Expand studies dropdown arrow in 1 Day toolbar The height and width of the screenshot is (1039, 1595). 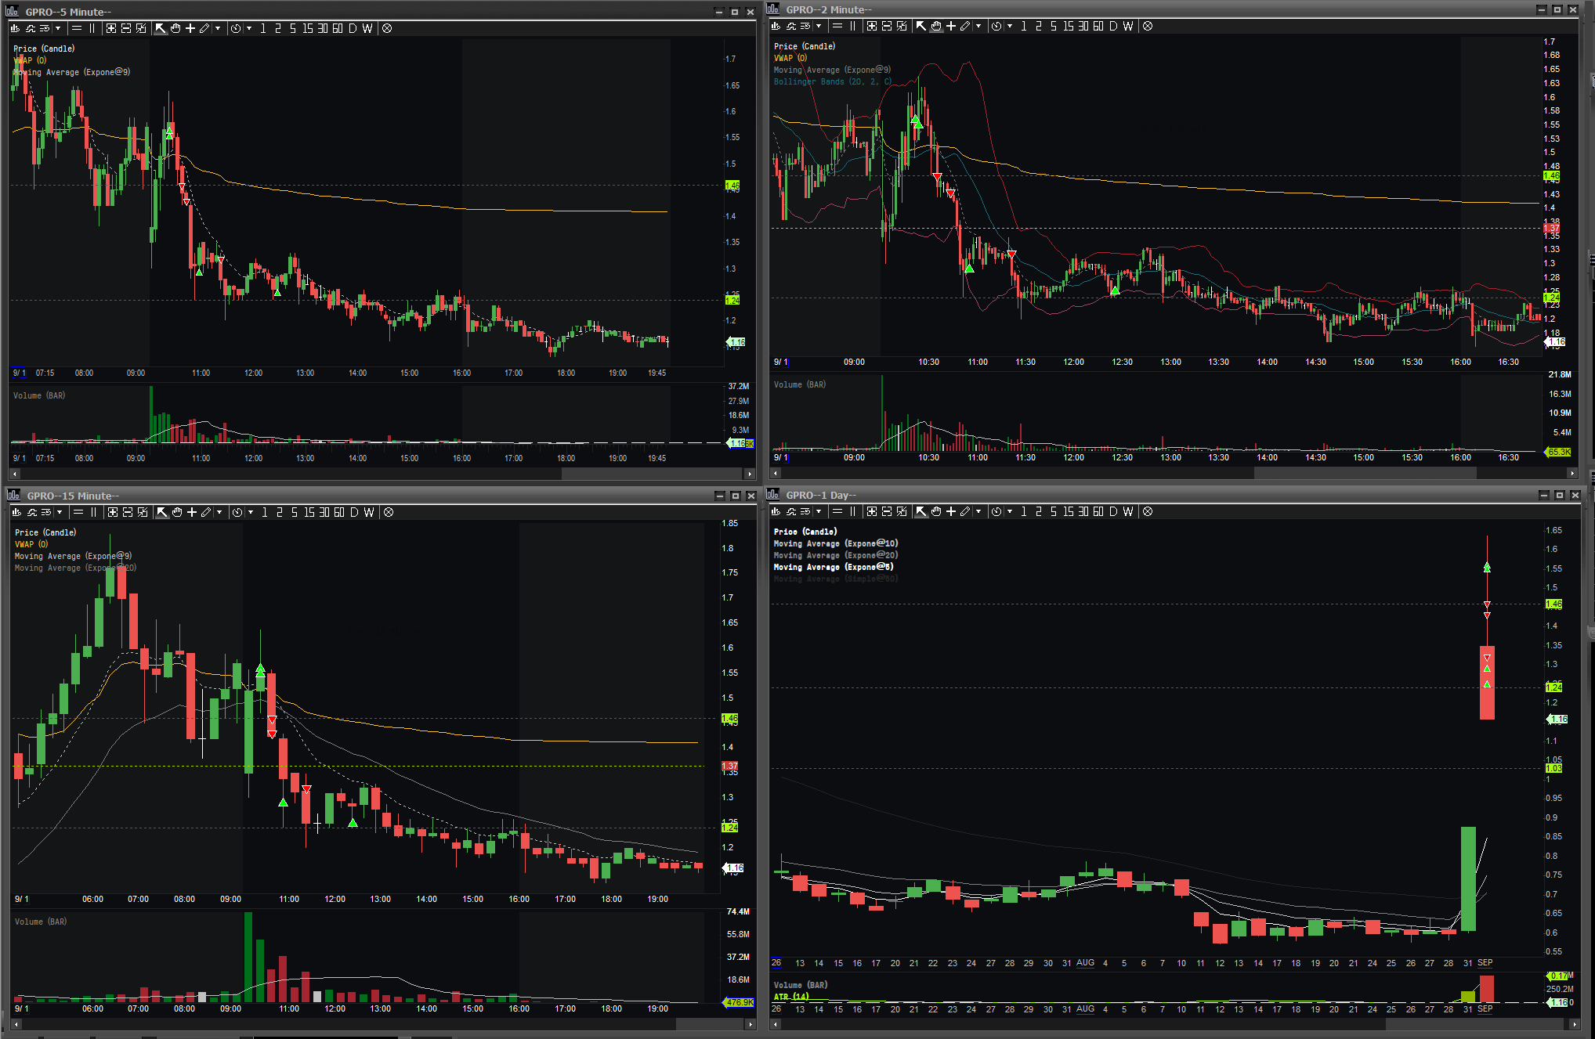point(819,511)
